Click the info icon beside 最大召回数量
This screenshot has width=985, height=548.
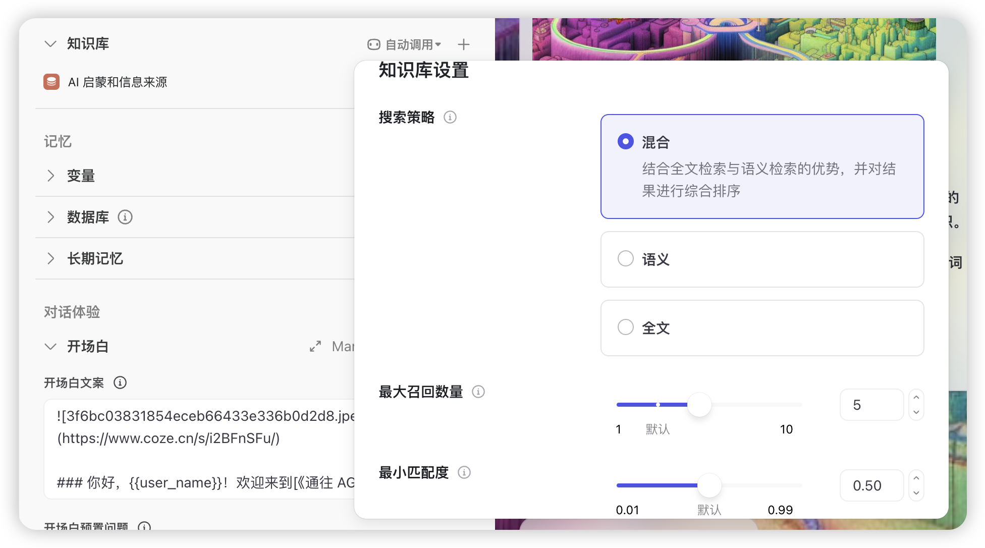pos(478,392)
